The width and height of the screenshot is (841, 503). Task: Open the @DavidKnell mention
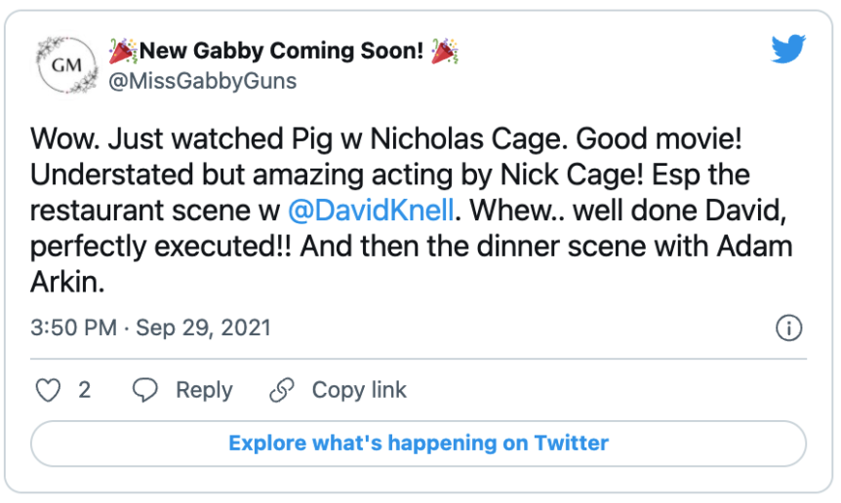tap(371, 210)
